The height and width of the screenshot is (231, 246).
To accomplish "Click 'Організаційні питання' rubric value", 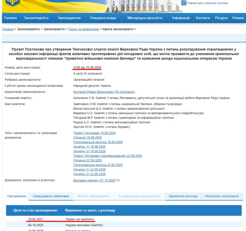I will pos(89,80).
